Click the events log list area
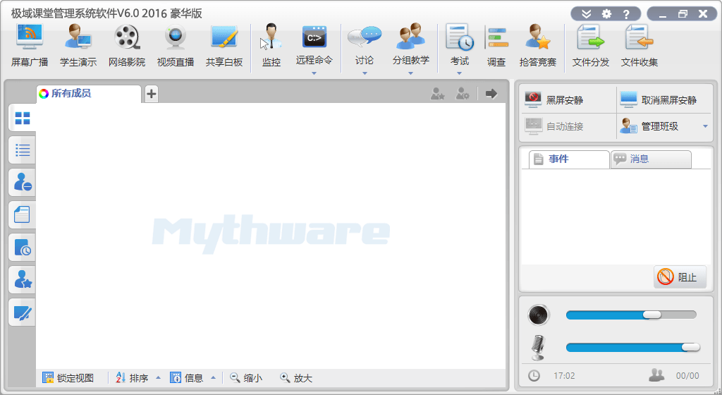Viewport: 722px width, 395px height. 616,217
